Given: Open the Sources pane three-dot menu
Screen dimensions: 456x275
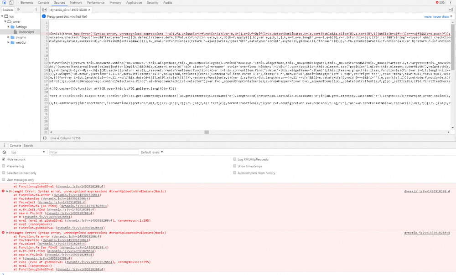Looking at the screenshot, I should coord(36,10).
